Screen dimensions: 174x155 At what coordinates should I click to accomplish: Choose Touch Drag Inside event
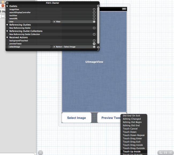click(133, 145)
